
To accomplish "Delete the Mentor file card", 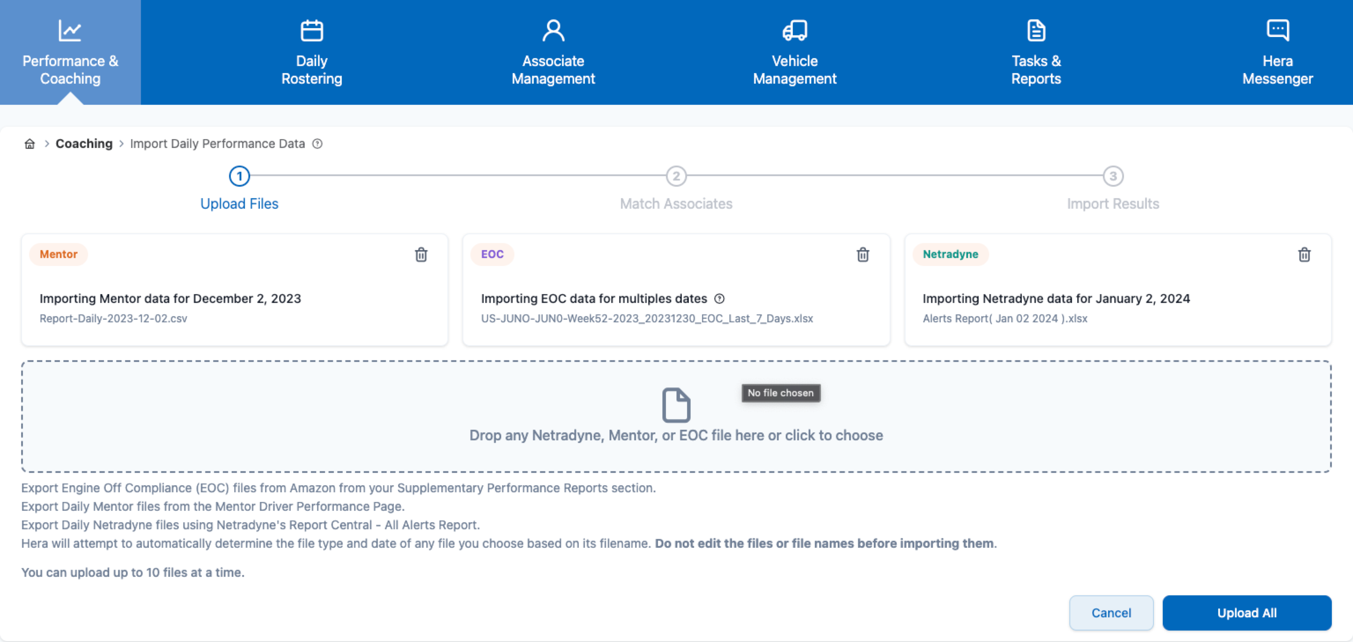I will pos(421,255).
